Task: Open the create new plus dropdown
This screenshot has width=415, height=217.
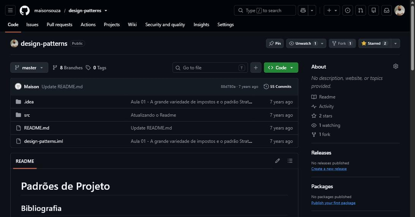Action: point(332,10)
